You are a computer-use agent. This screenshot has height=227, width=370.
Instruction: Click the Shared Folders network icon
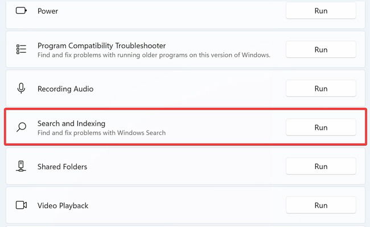point(21,166)
